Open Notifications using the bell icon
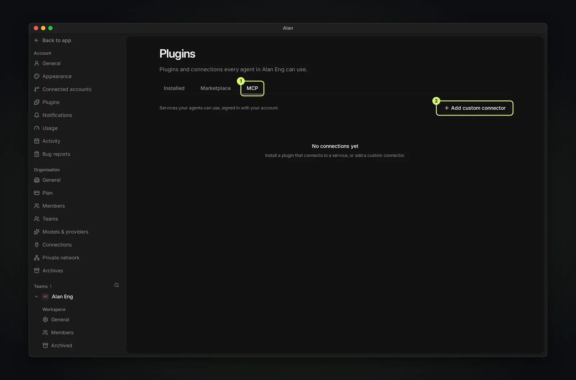 (37, 115)
